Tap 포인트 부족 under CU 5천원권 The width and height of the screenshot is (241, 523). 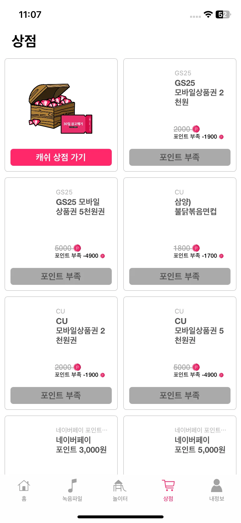180,395
